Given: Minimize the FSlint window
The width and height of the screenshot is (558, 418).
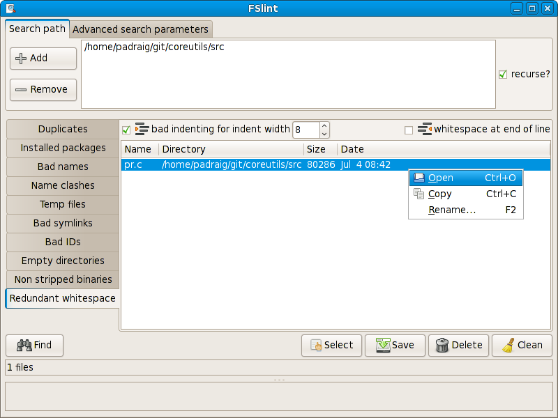Looking at the screenshot, I should (x=517, y=8).
